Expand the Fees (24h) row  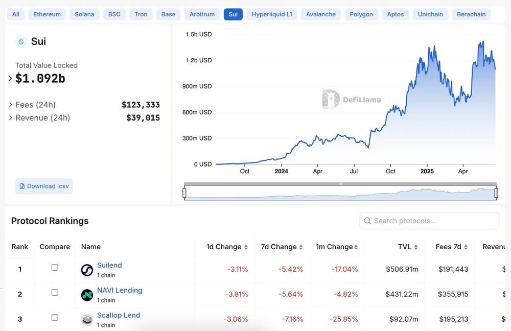(11, 105)
